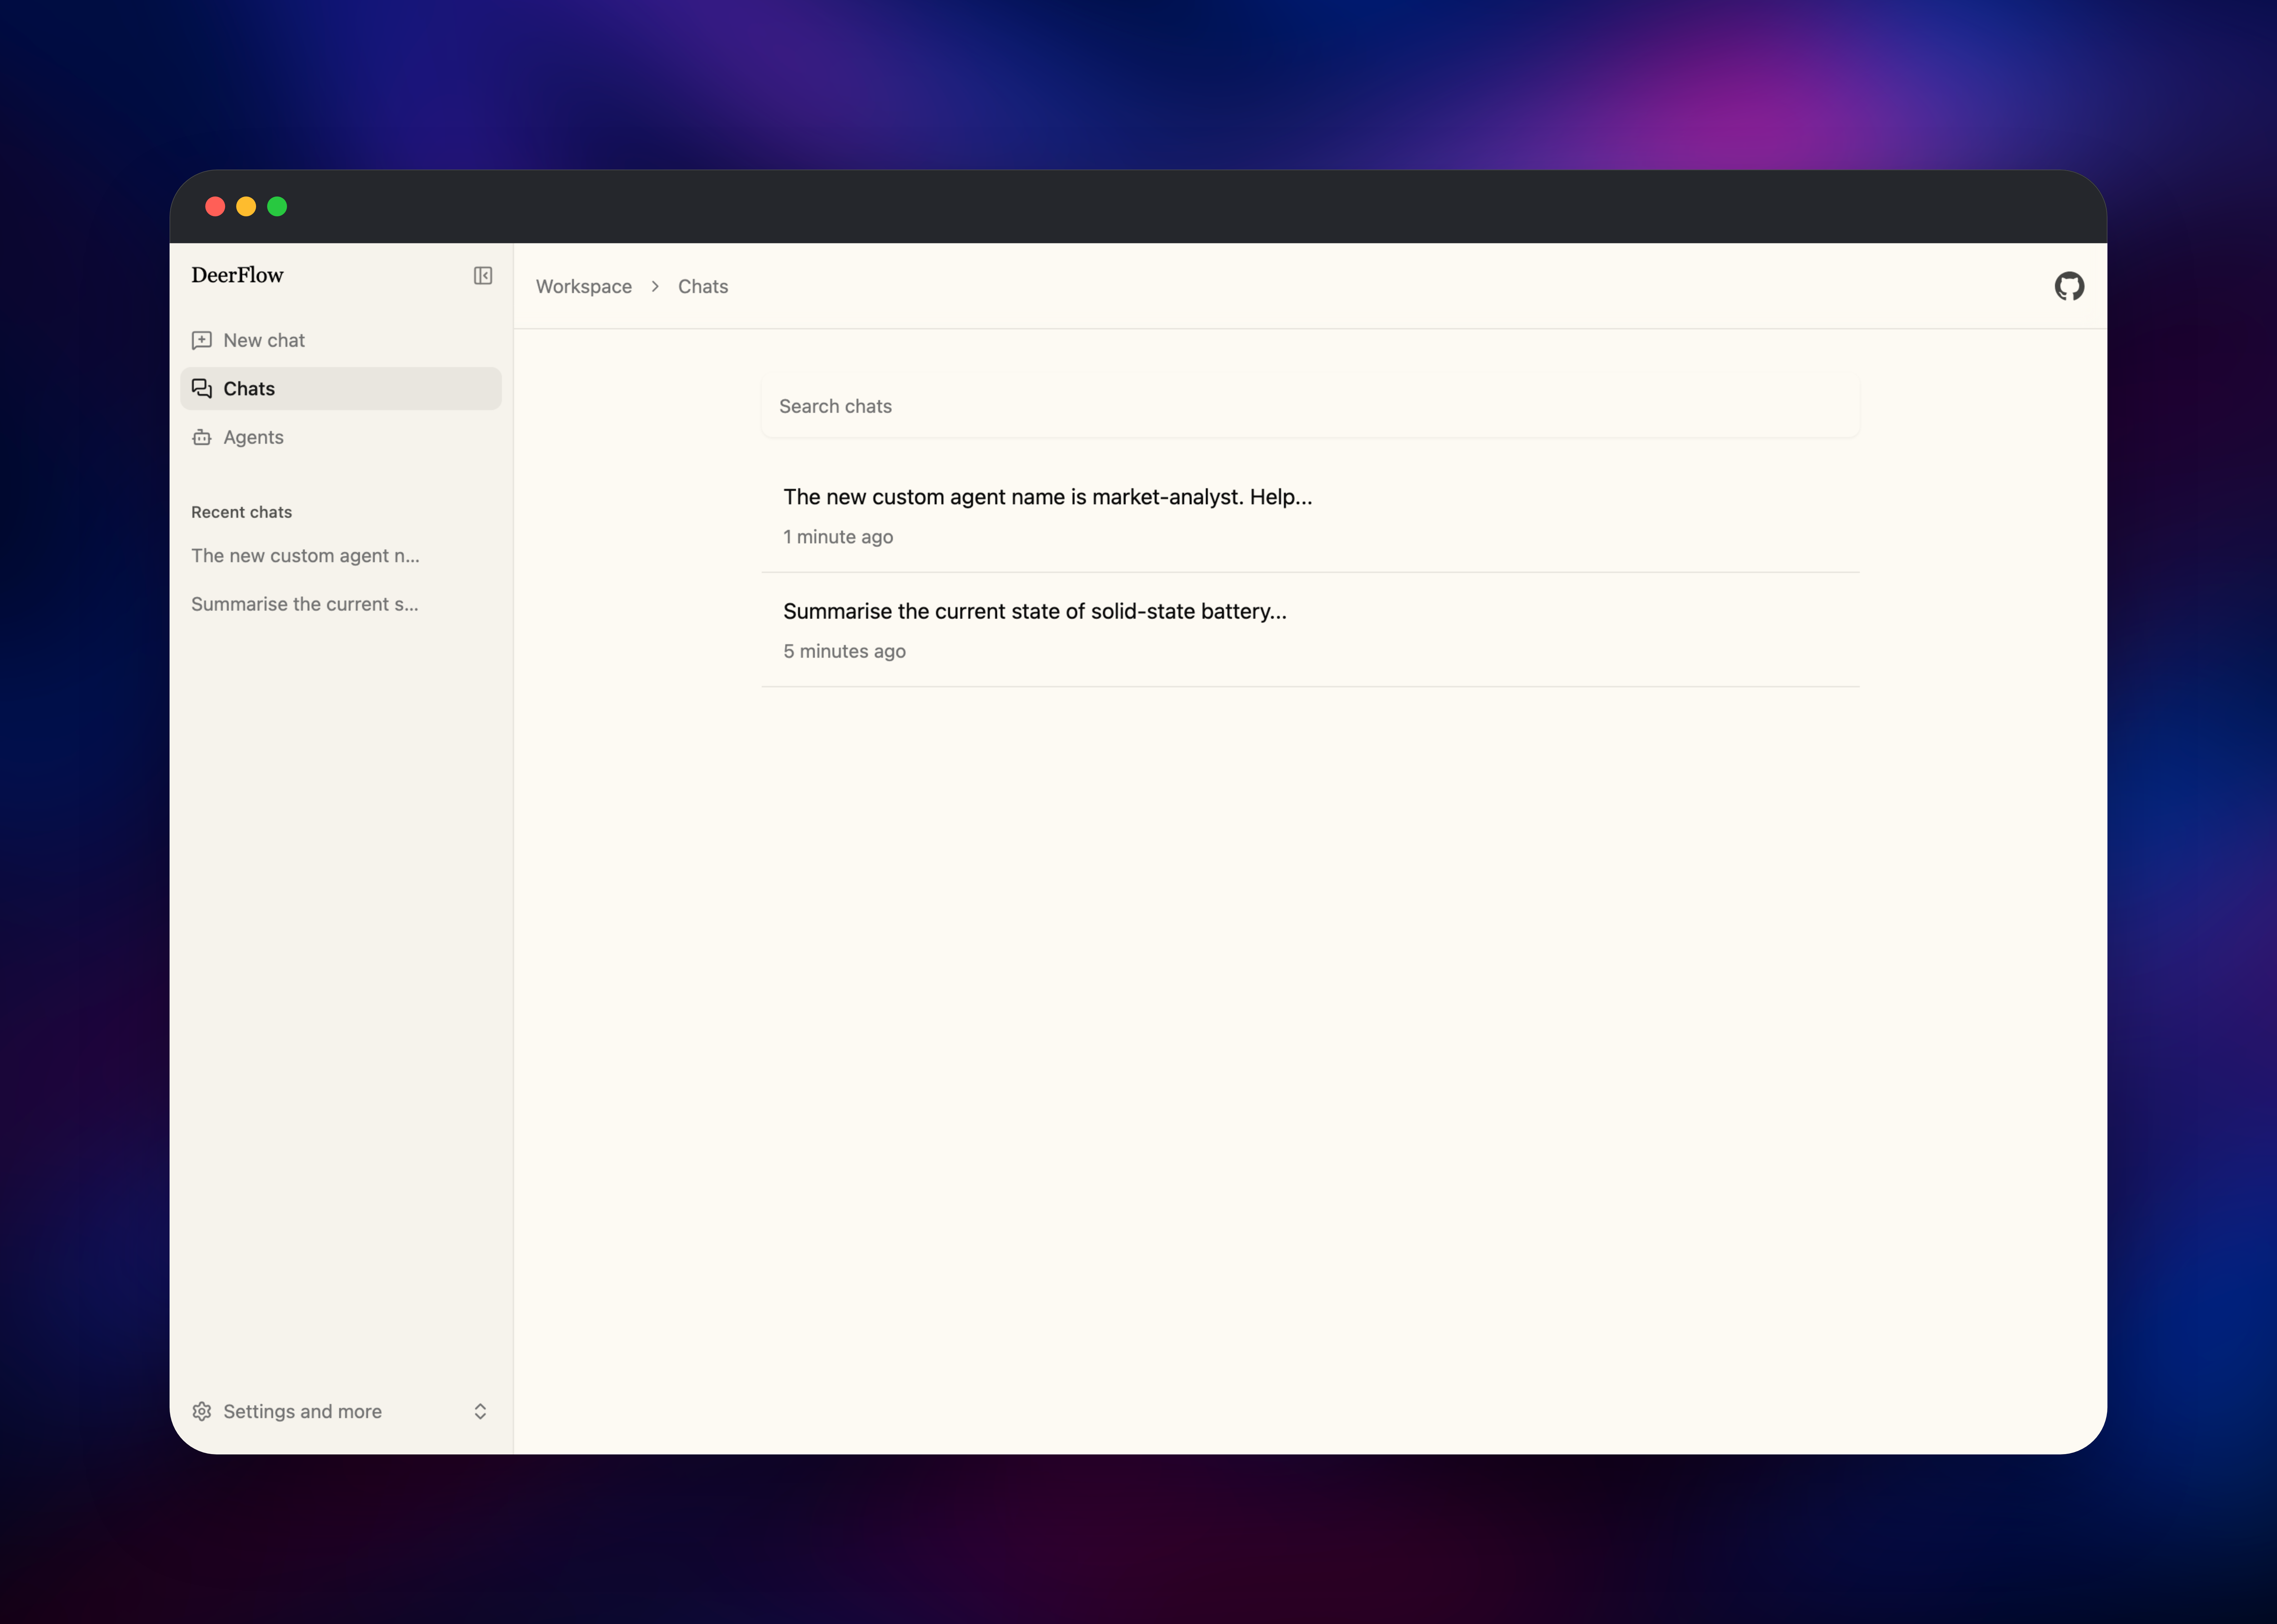The width and height of the screenshot is (2277, 1624).
Task: Focus the Search chats field
Action: (x=1310, y=406)
